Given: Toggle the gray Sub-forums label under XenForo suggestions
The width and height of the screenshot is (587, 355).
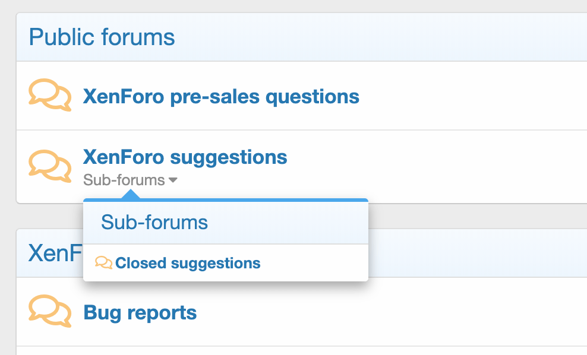Looking at the screenshot, I should pos(124,180).
